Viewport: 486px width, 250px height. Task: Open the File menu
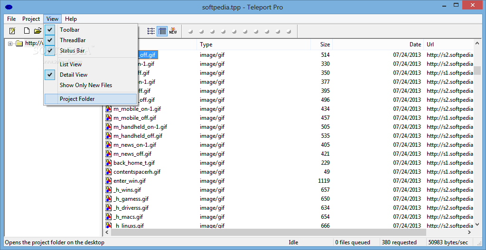11,19
